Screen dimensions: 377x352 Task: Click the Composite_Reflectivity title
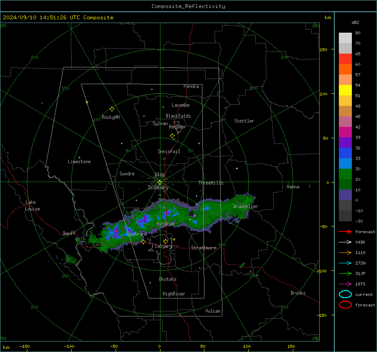click(188, 6)
